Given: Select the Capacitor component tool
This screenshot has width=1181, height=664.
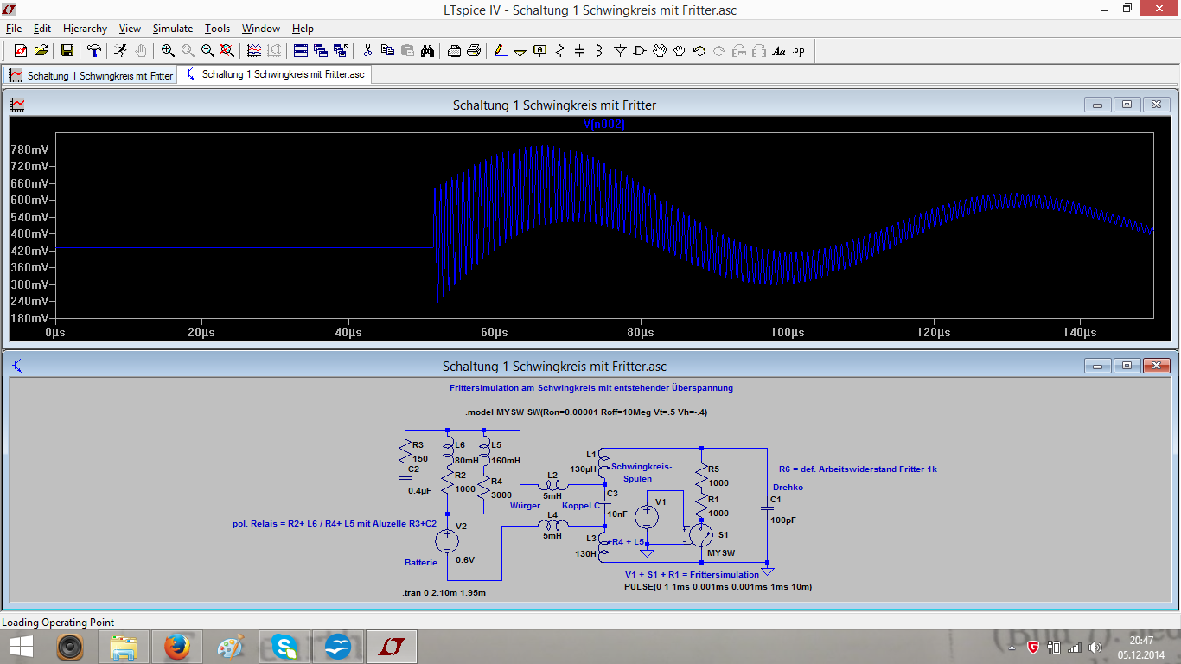Looking at the screenshot, I should click(x=580, y=51).
